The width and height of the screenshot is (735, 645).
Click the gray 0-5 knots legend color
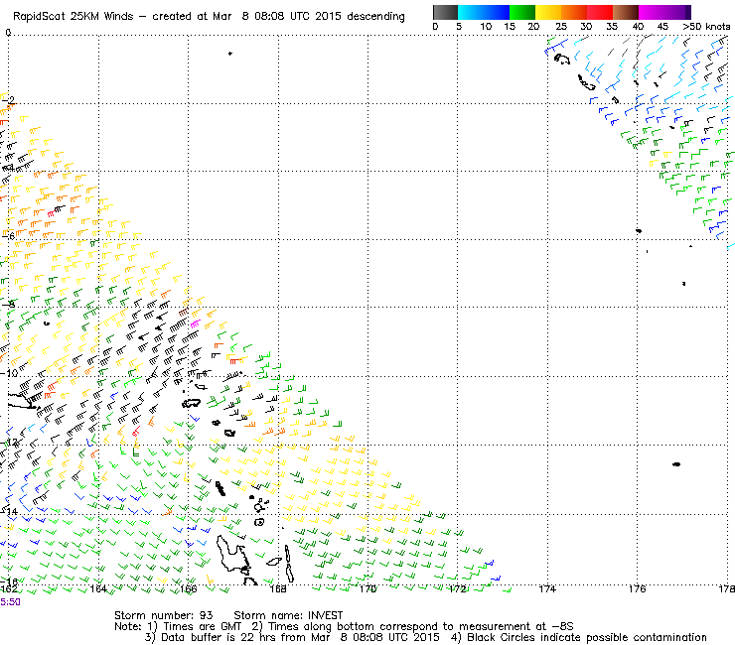(445, 12)
